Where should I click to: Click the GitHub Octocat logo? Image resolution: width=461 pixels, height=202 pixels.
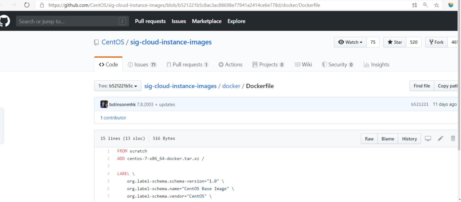pos(5,21)
